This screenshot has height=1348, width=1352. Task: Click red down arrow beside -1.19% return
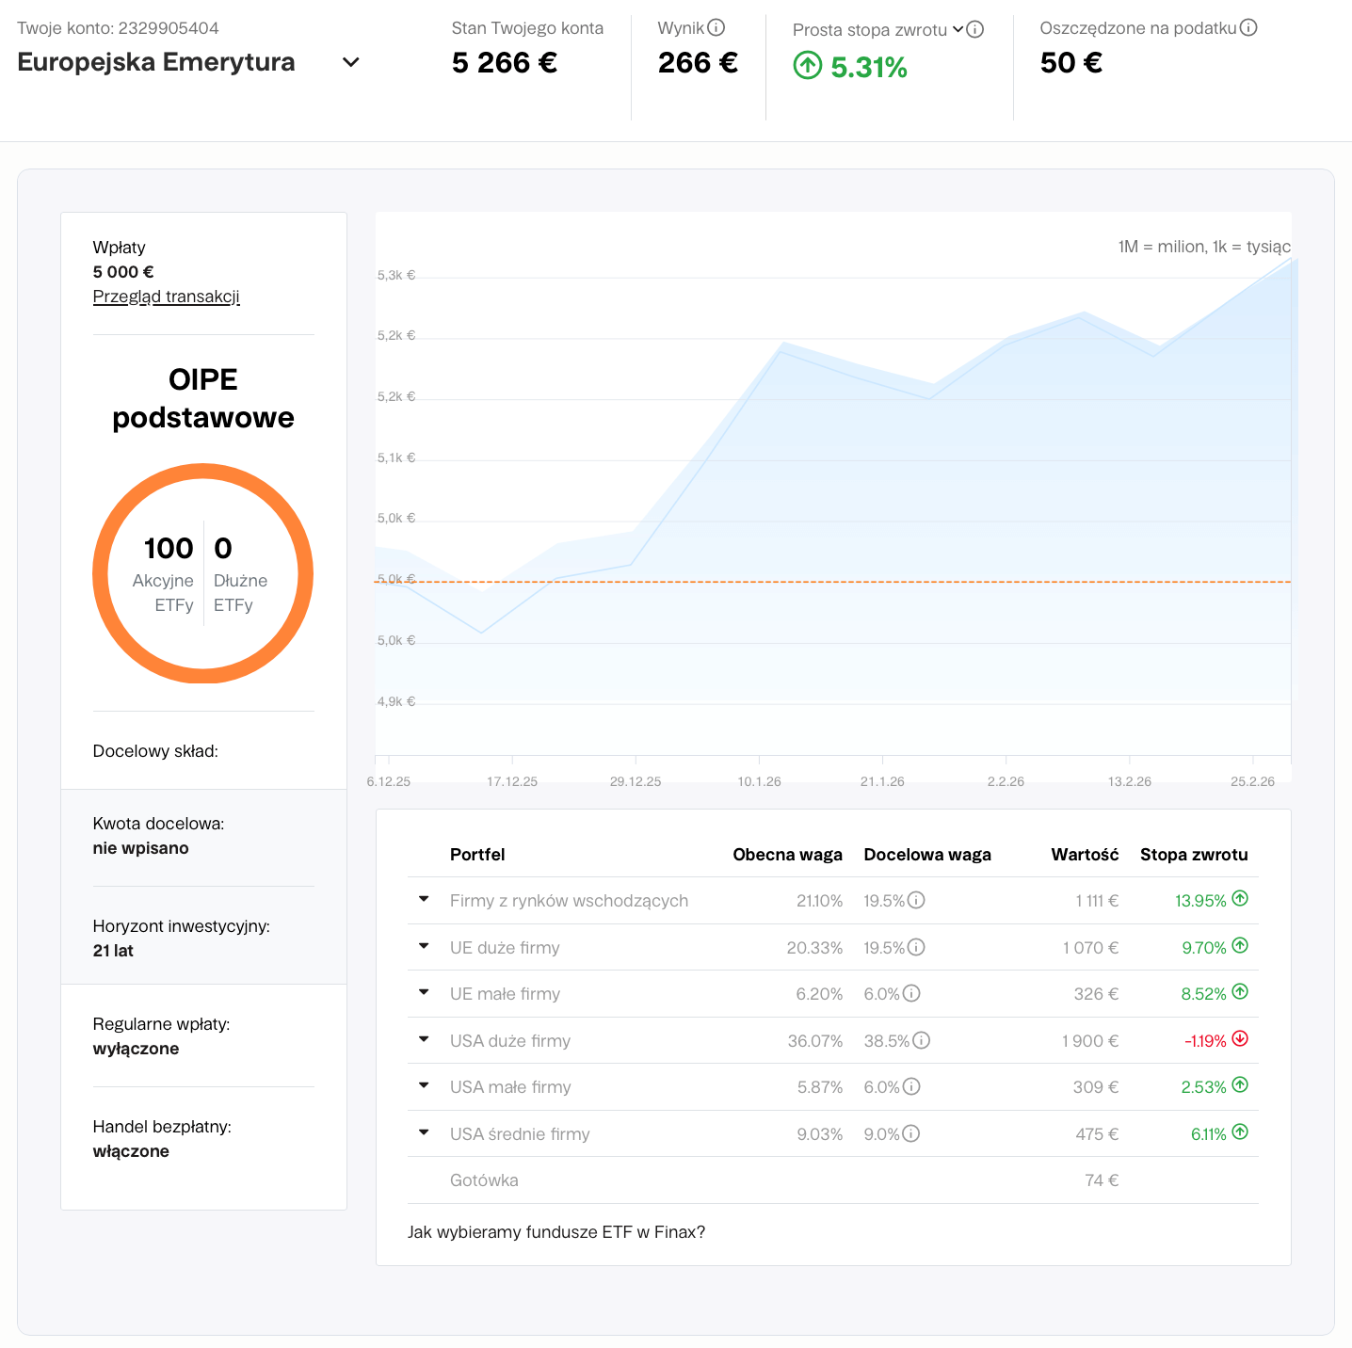(x=1240, y=1038)
